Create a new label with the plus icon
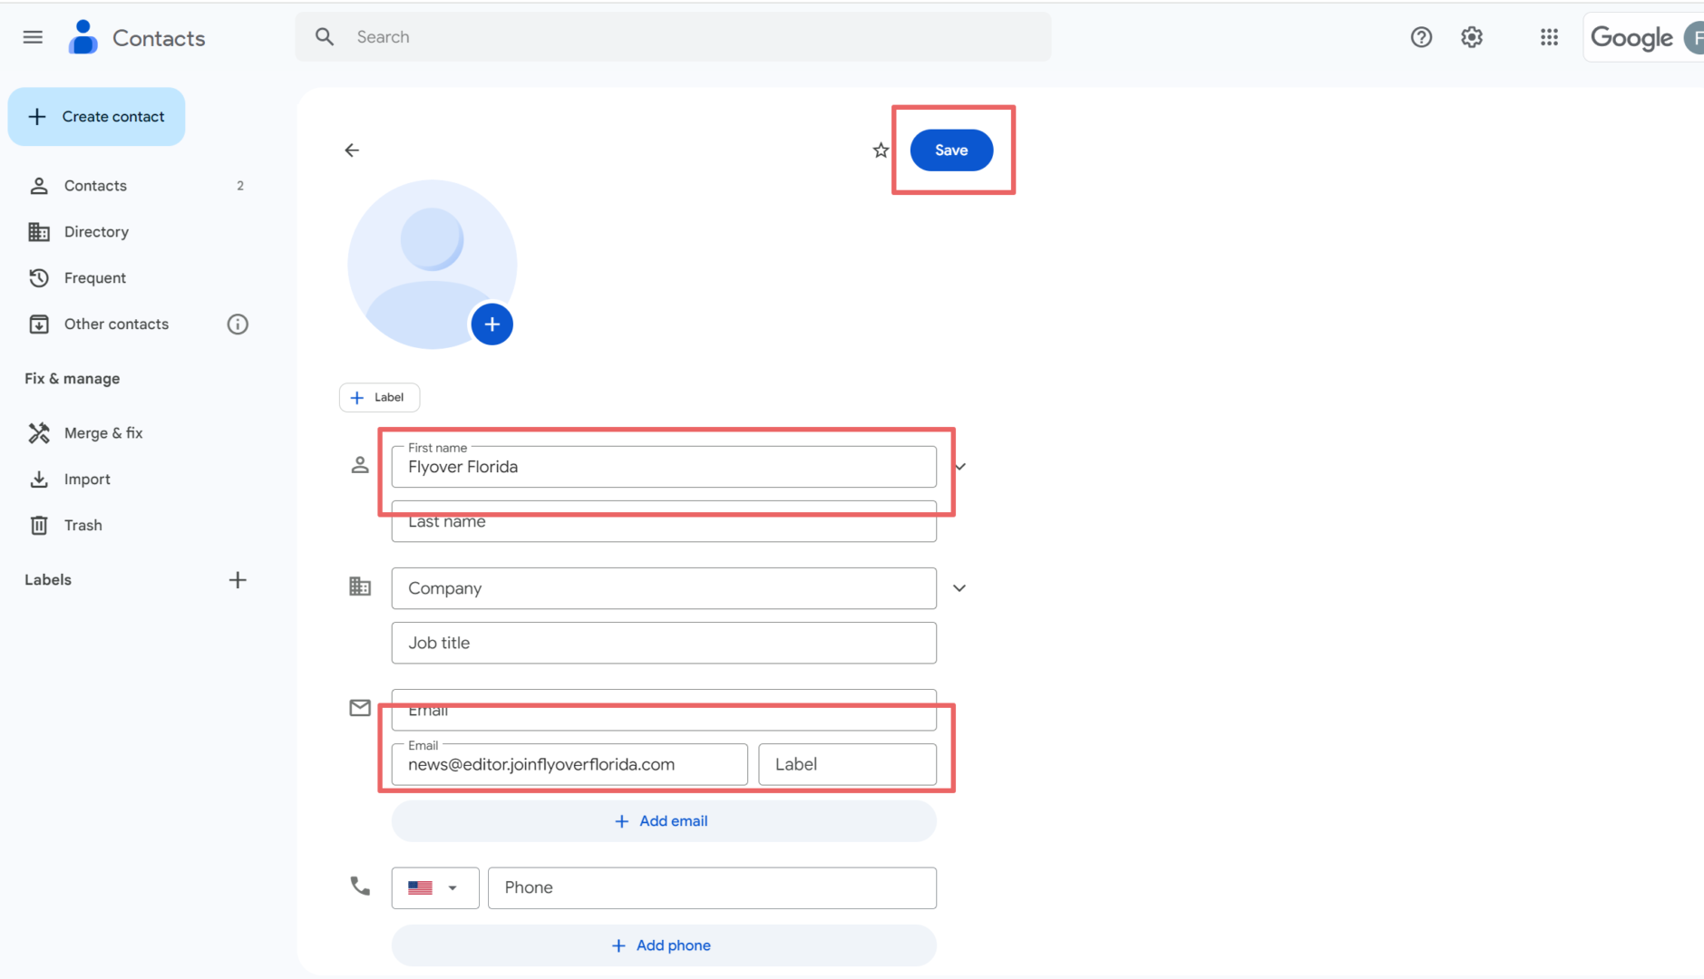The width and height of the screenshot is (1704, 979). 238,580
